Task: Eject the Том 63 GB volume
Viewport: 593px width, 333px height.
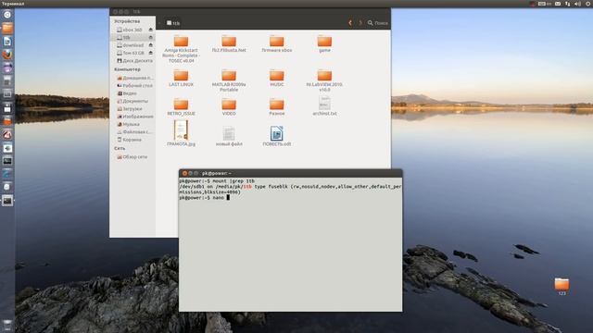Action: [150, 53]
